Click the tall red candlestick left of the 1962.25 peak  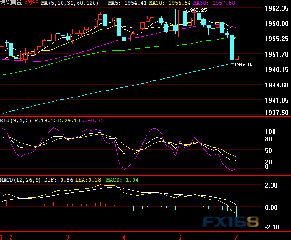[x=180, y=23]
